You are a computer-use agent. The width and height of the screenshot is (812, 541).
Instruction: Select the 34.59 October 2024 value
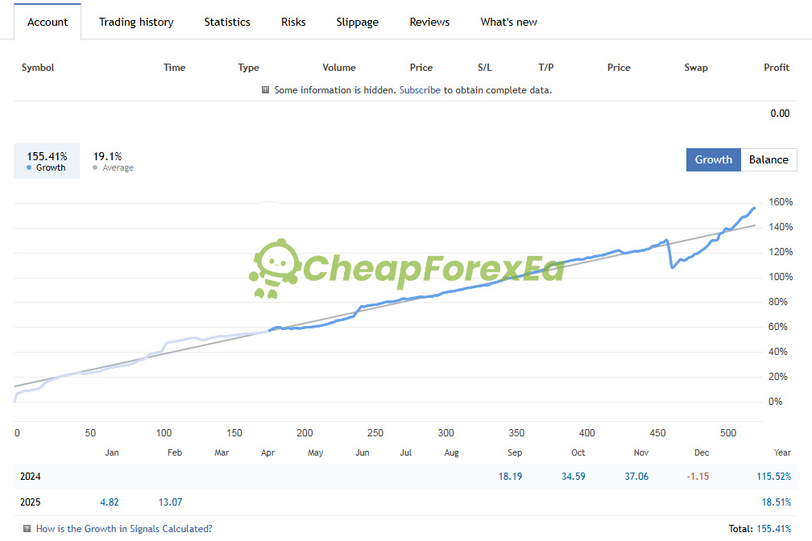(574, 477)
